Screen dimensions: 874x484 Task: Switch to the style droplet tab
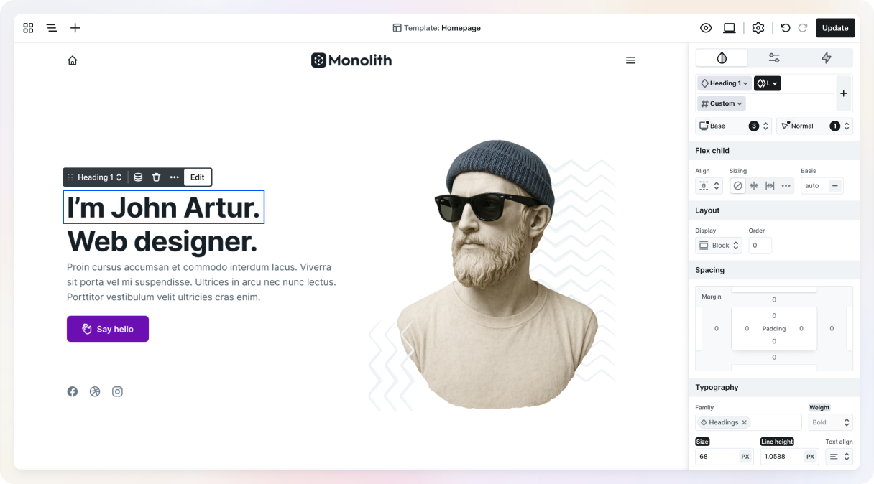coord(722,58)
